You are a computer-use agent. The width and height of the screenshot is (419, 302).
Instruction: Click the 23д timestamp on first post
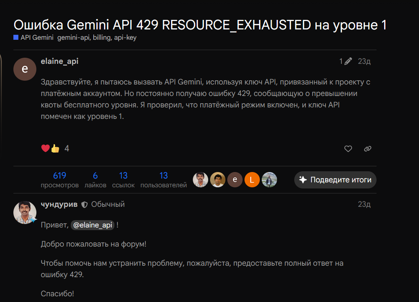point(364,62)
